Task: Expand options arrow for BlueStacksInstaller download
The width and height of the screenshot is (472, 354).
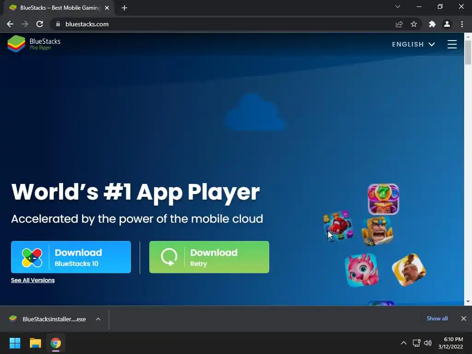Action: pos(98,319)
